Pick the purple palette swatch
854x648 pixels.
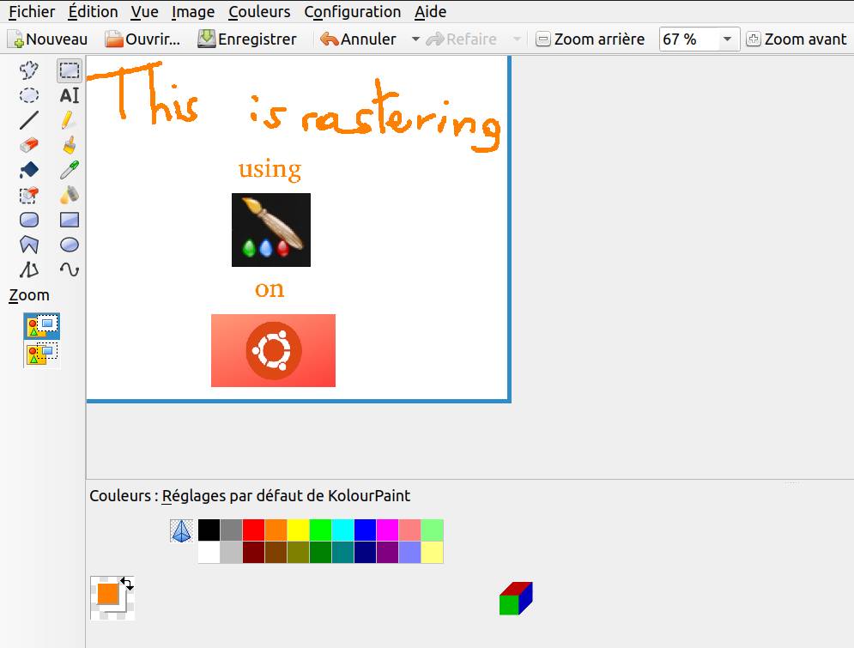[388, 552]
